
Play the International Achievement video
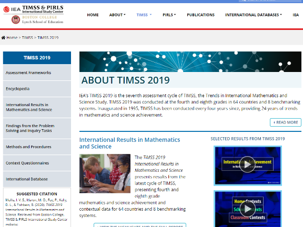point(248,166)
